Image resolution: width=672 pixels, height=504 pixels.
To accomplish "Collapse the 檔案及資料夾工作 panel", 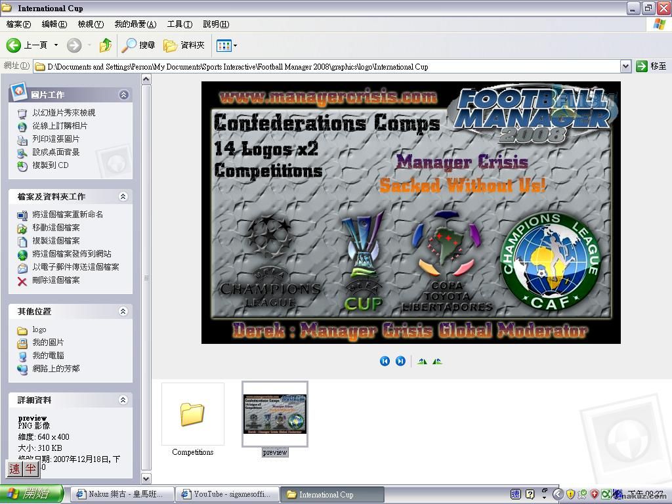I will coord(123,196).
